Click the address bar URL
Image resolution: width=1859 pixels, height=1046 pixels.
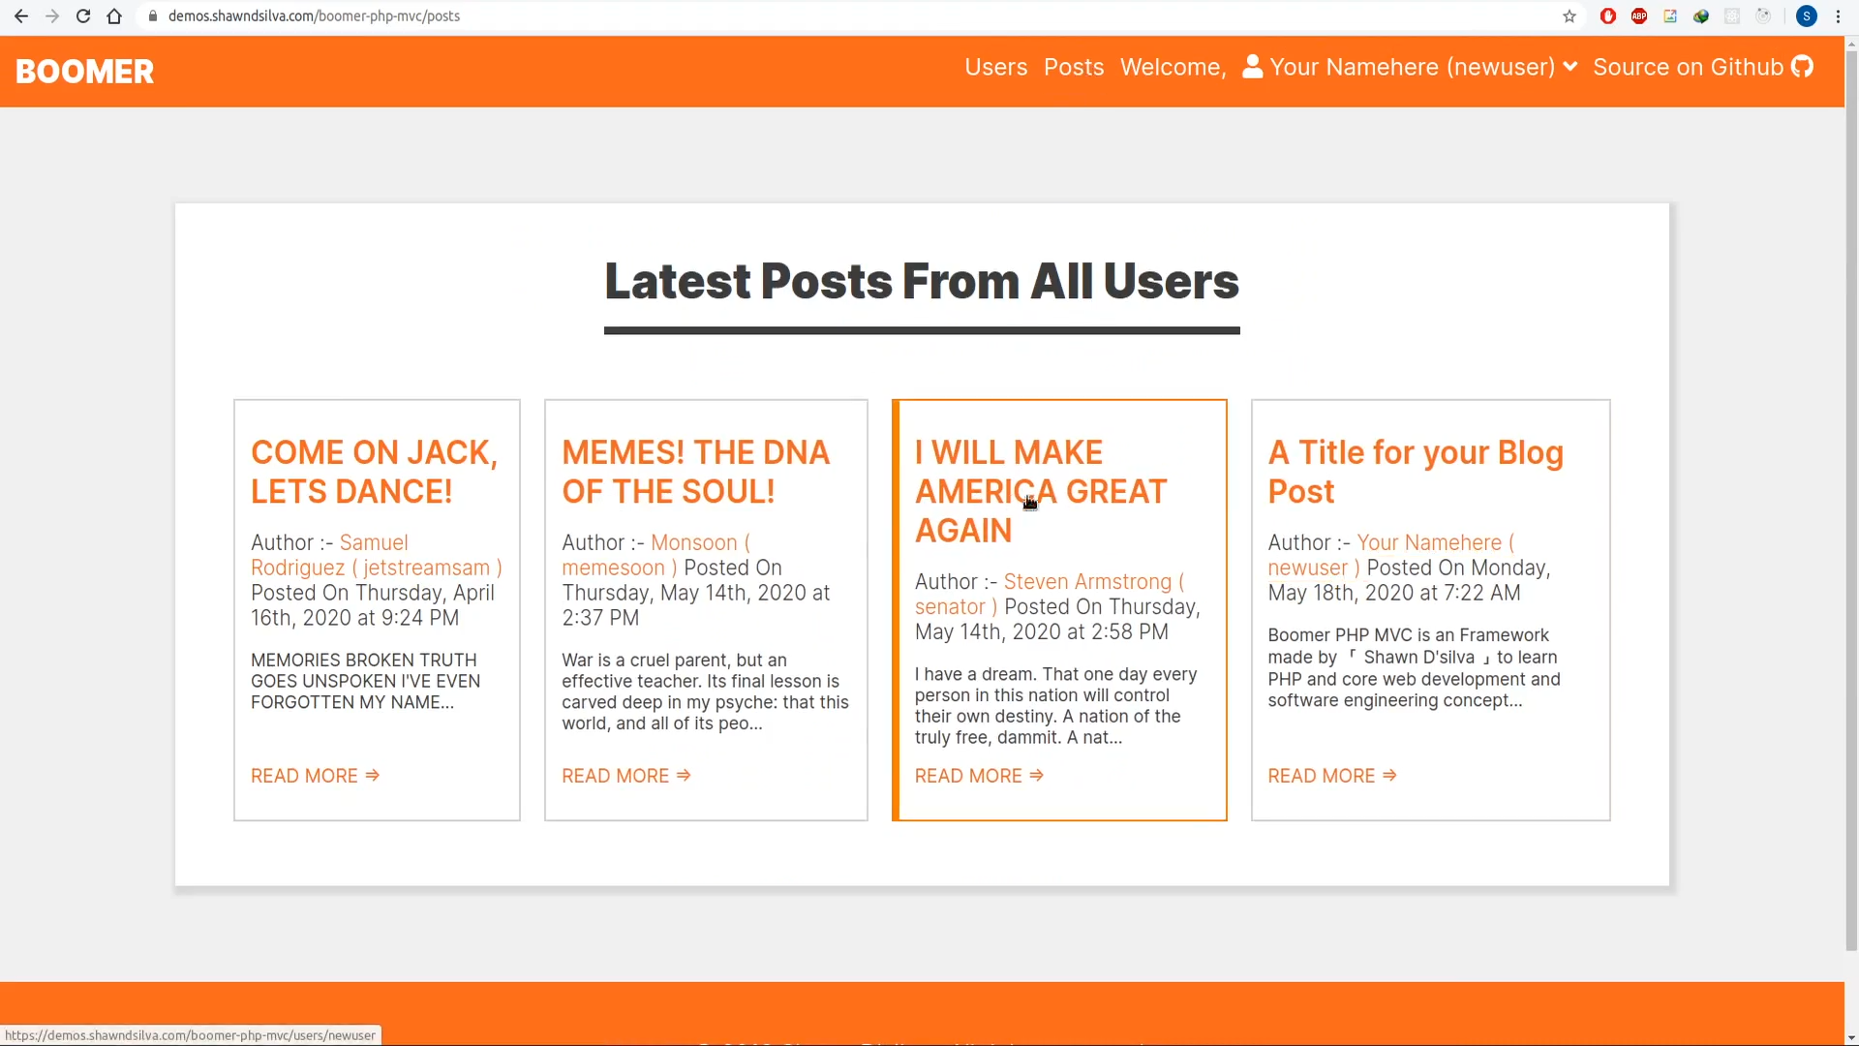pyautogui.click(x=314, y=16)
